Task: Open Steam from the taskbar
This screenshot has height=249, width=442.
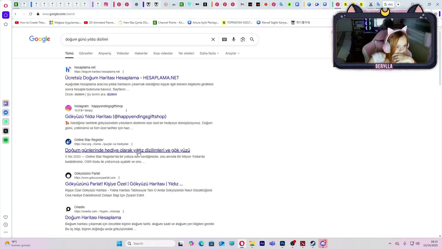Action: 313,243
